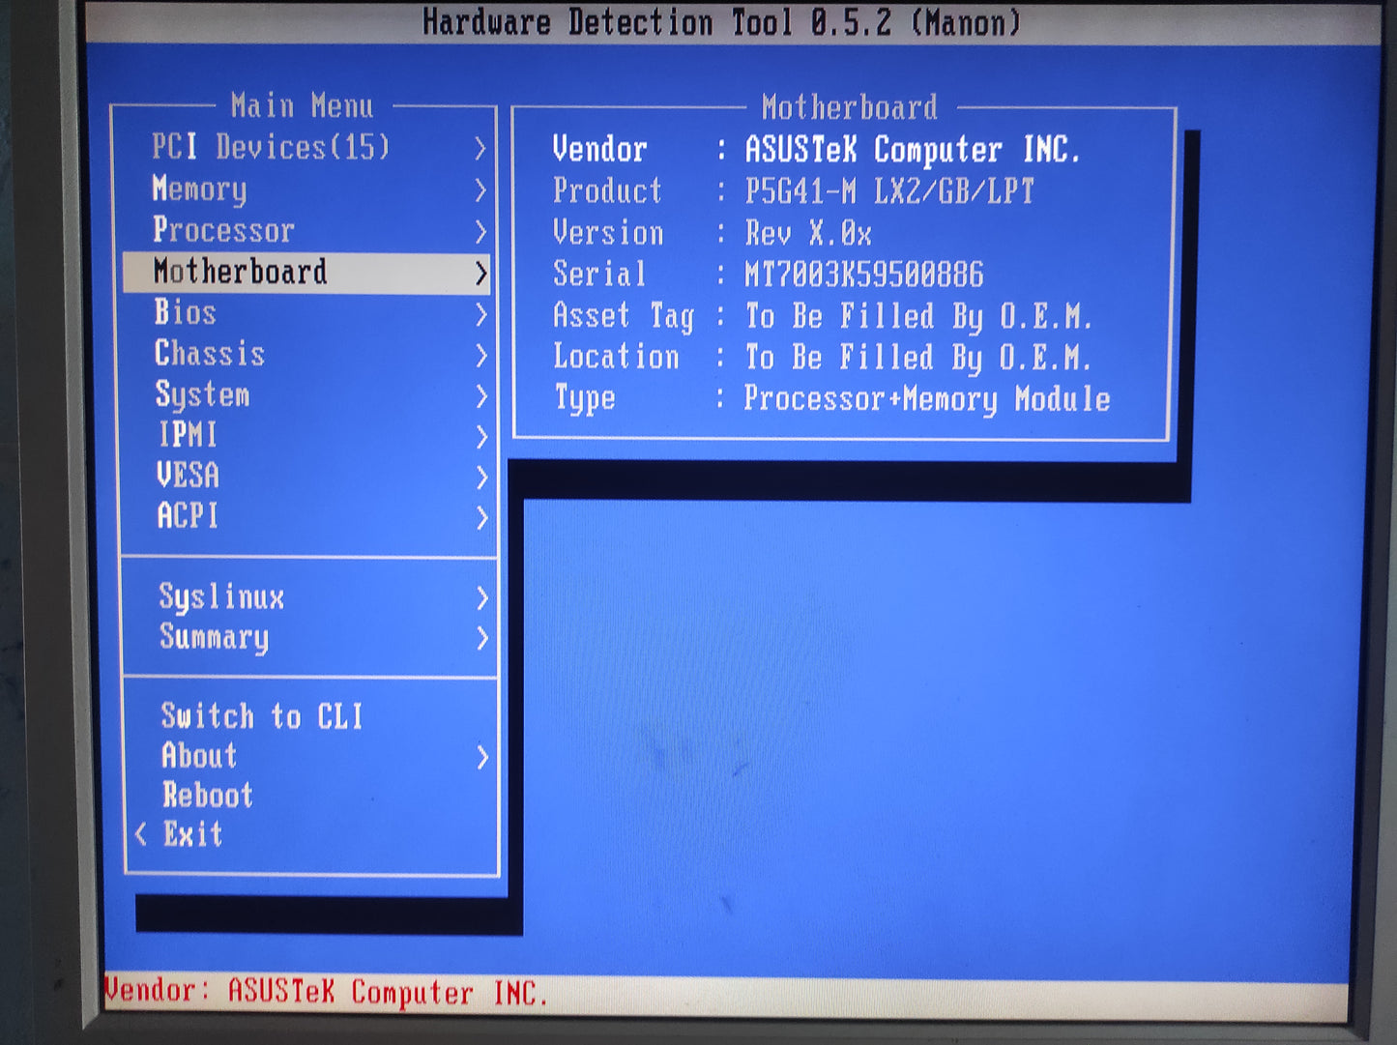Select the Chassis menu item

210,354
